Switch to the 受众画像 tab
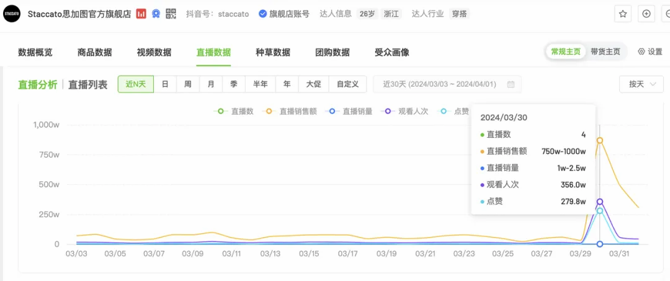 coord(391,52)
